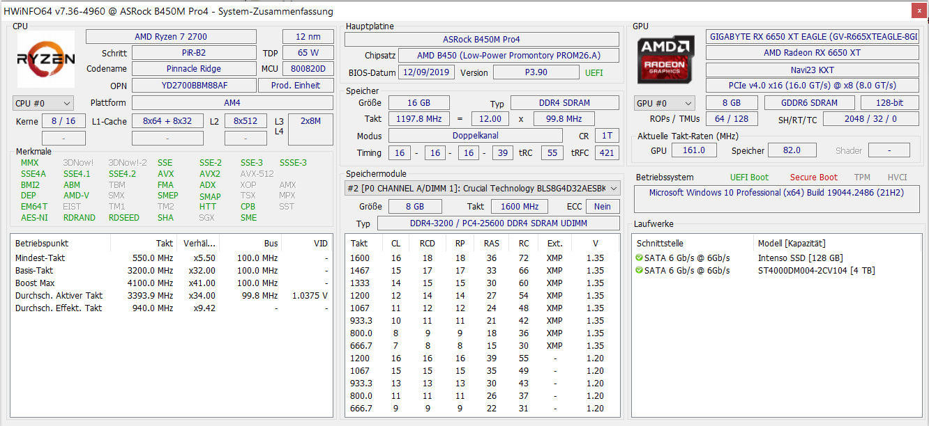Viewport: 929px width, 426px height.
Task: Click the 64 / 128 ROPs/TMUs value
Action: pyautogui.click(x=732, y=119)
